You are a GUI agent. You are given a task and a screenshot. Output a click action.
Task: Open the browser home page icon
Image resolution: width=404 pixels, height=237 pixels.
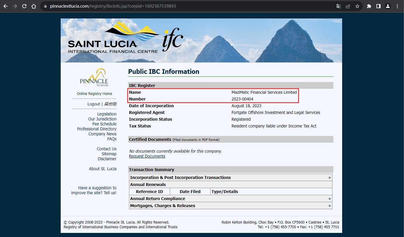click(x=34, y=6)
